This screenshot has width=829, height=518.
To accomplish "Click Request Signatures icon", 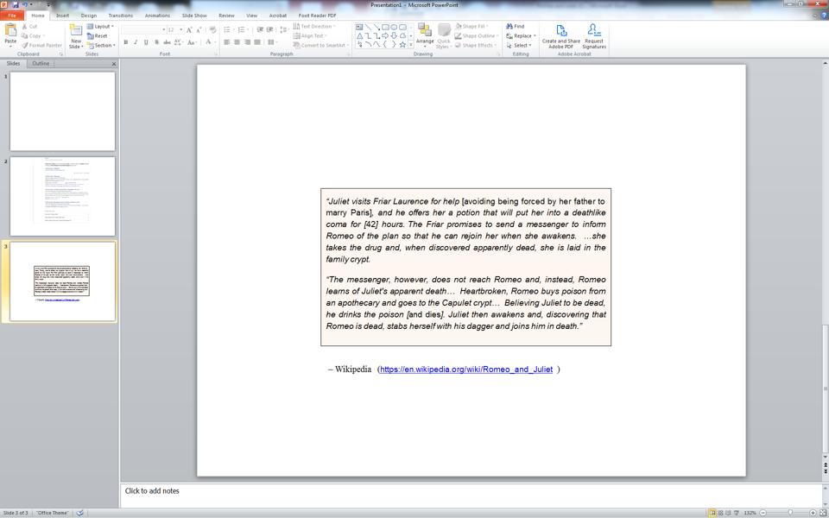I will 594,36.
